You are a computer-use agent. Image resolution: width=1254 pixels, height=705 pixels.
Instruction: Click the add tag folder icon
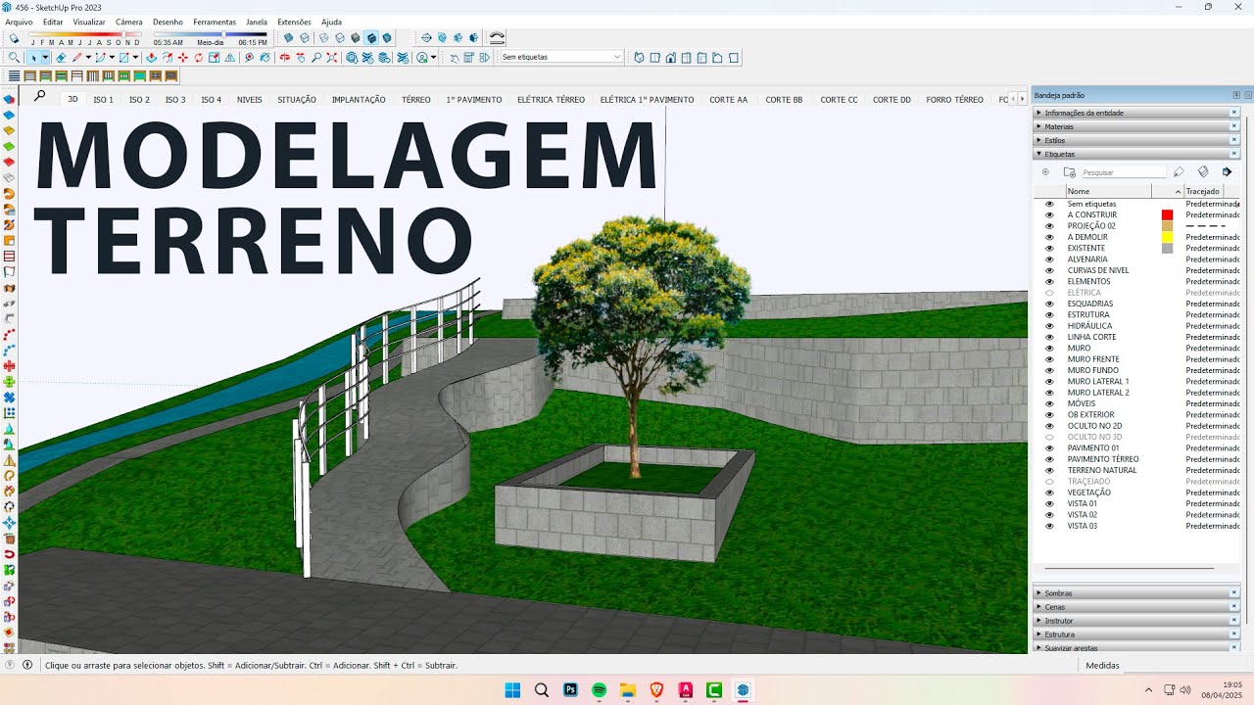[1069, 171]
